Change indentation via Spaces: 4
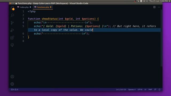This screenshot has width=171, height=96. point(132,90)
